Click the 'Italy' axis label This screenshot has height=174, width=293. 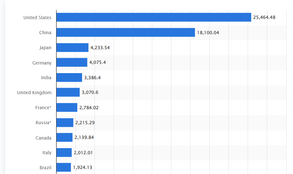[47, 153]
